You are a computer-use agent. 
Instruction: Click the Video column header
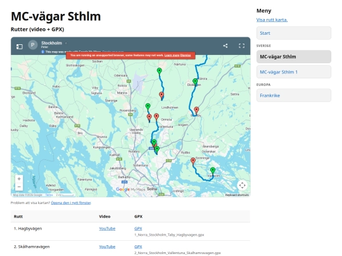click(104, 217)
